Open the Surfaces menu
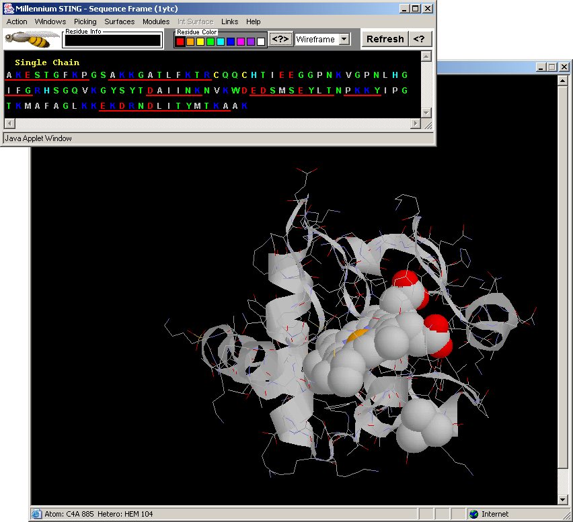The width and height of the screenshot is (573, 522). click(x=119, y=21)
